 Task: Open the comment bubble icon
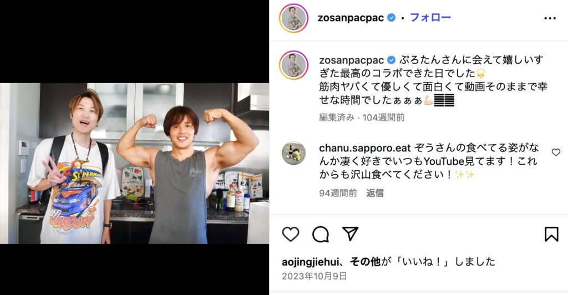(321, 234)
